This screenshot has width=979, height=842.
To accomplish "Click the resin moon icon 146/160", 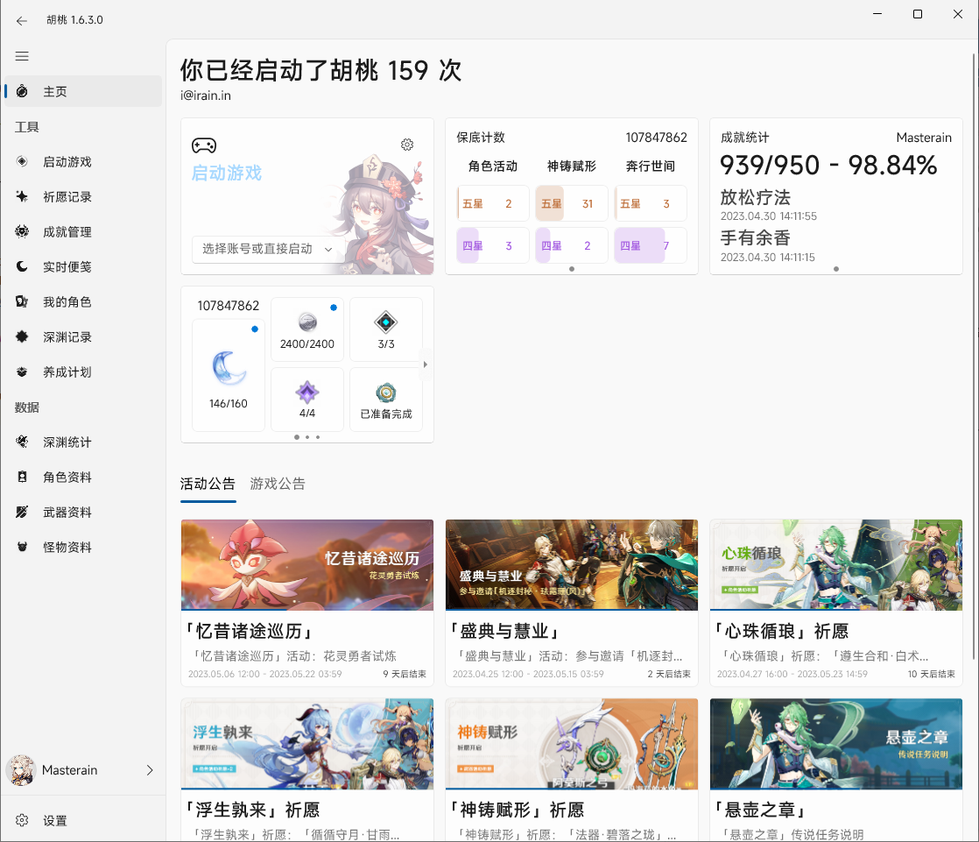I will coord(229,368).
